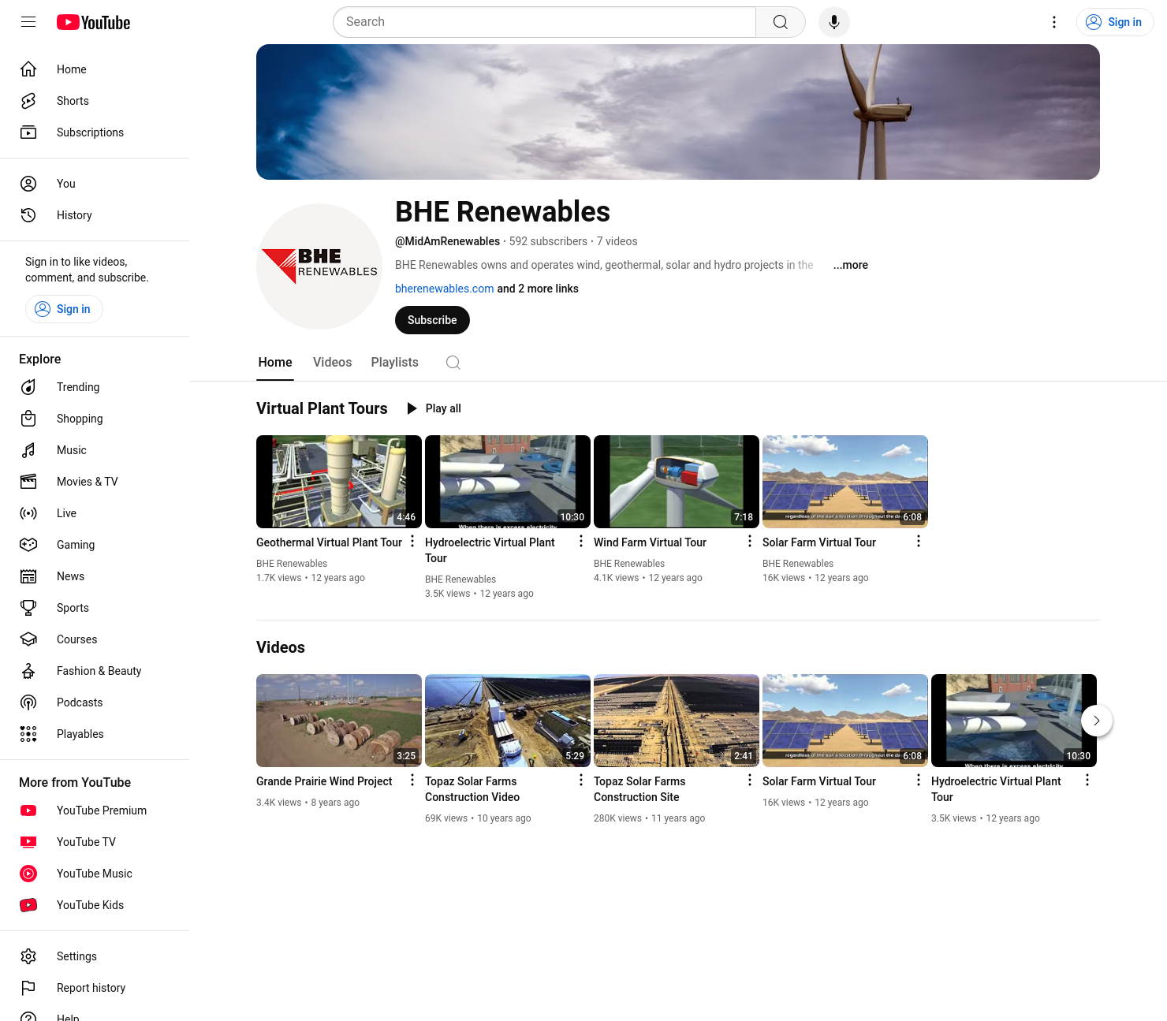The height and width of the screenshot is (1021, 1167).
Task: Open Grande Prairie Wind Project thumbnail
Action: pos(339,721)
